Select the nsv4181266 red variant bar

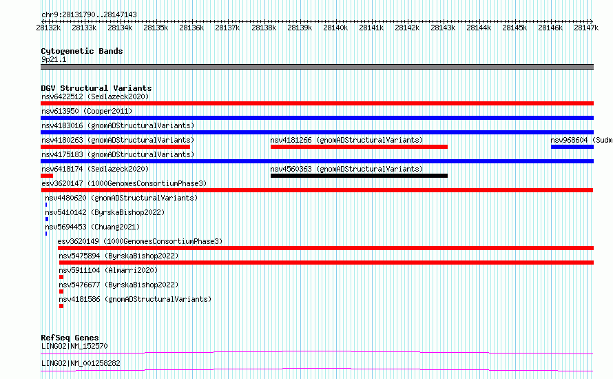coord(359,147)
